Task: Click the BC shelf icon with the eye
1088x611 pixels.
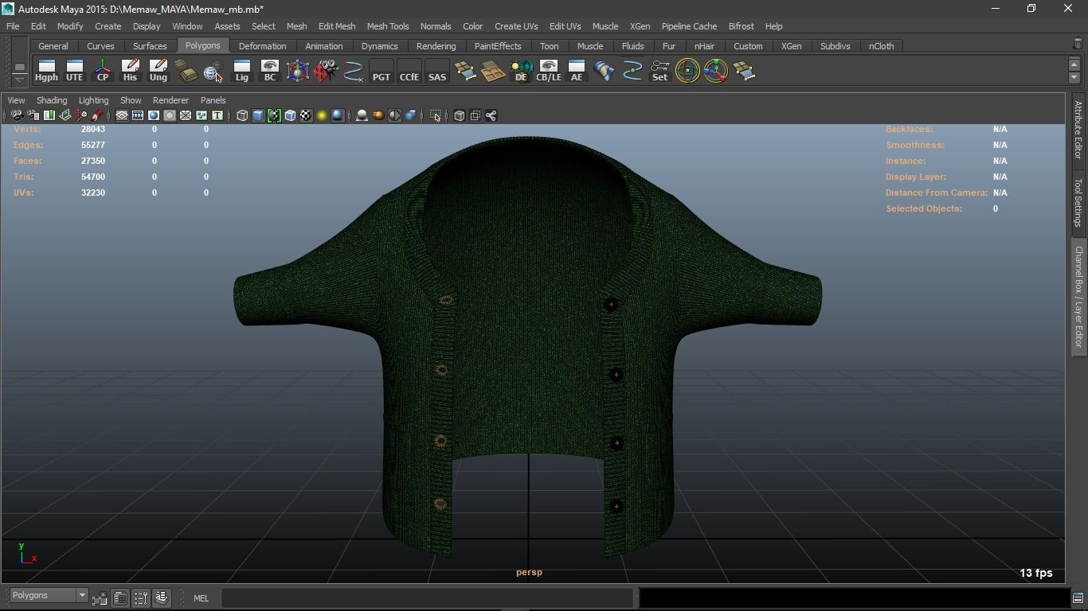Action: (269, 71)
